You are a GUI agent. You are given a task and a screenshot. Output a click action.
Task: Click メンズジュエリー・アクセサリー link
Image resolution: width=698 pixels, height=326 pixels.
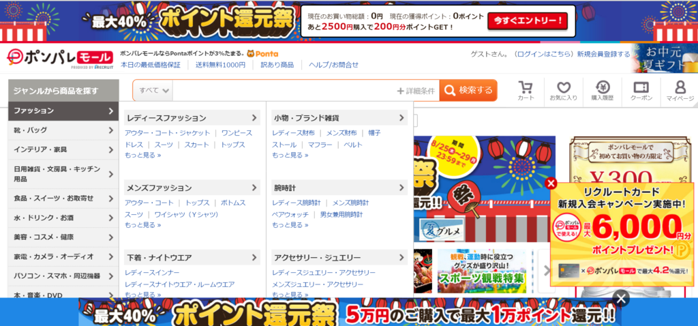click(x=318, y=284)
